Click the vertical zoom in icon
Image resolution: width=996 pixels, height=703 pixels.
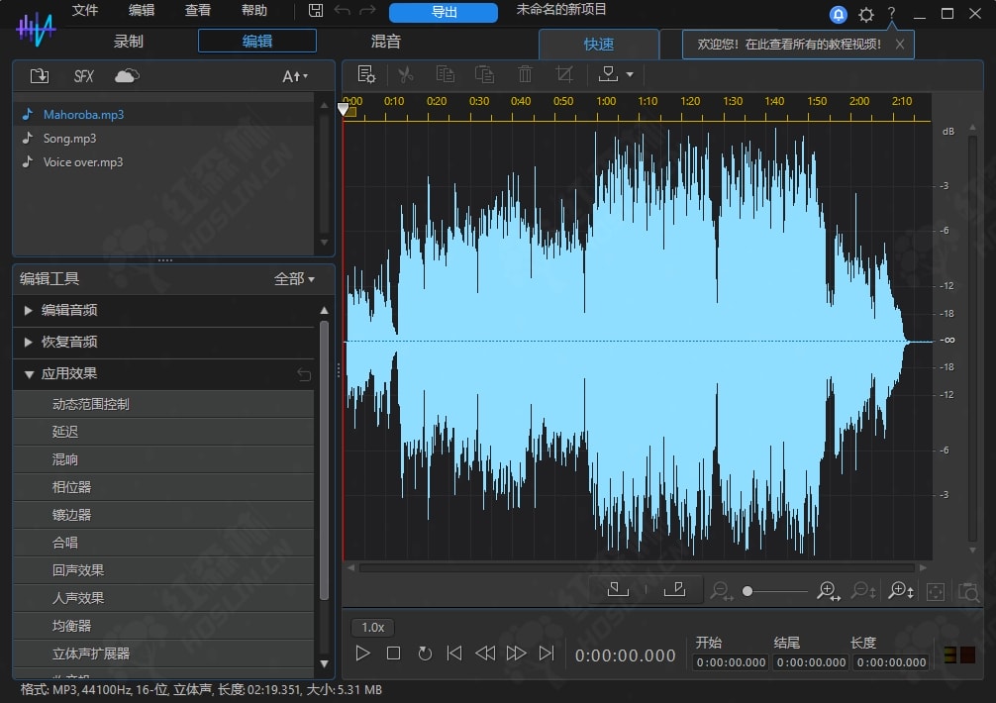[x=901, y=591]
